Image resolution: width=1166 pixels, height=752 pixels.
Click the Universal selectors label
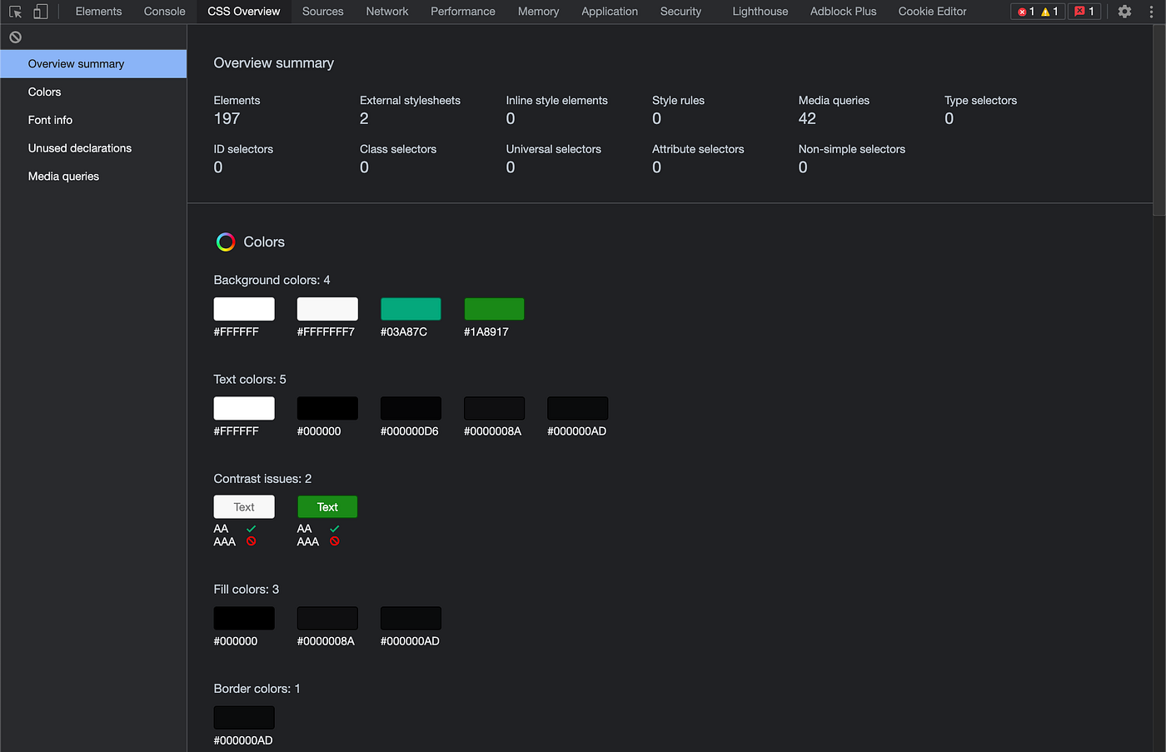[553, 149]
